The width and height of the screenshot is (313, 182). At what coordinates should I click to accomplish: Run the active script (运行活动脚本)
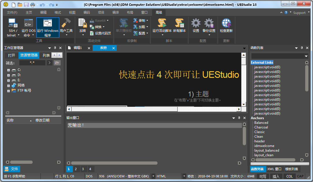(162, 24)
